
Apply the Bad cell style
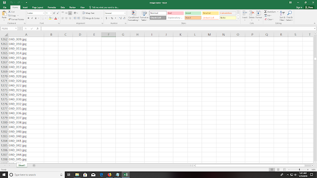(x=175, y=13)
